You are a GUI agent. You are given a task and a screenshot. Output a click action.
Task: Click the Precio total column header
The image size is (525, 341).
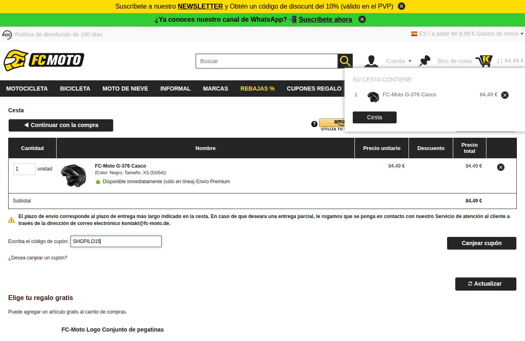pyautogui.click(x=470, y=148)
